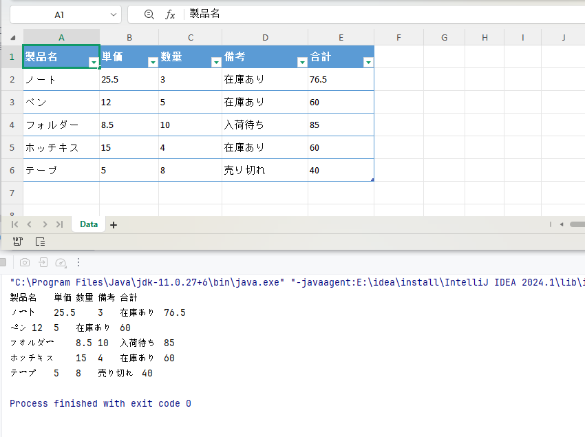Click the console exit/import arrow icon
This screenshot has height=437, width=585.
click(43, 262)
